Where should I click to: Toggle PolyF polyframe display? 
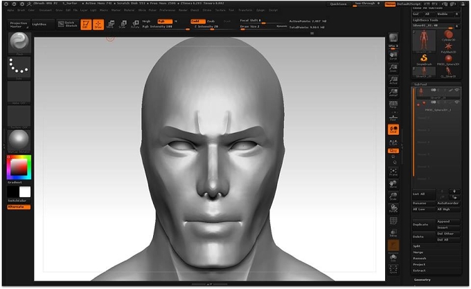pyautogui.click(x=393, y=221)
